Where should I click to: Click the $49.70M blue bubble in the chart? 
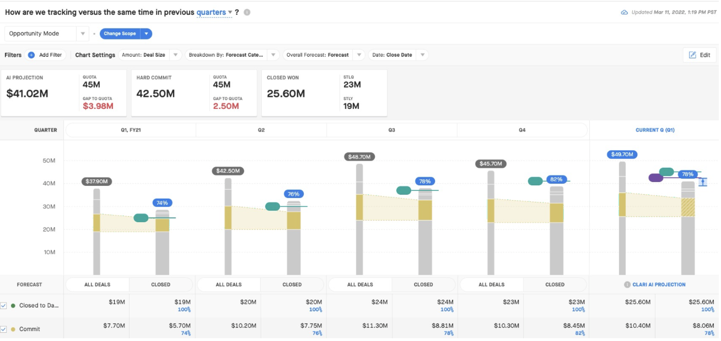click(x=622, y=155)
